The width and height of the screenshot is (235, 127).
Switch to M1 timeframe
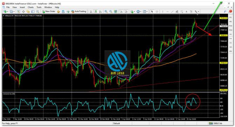[x=230, y=18]
